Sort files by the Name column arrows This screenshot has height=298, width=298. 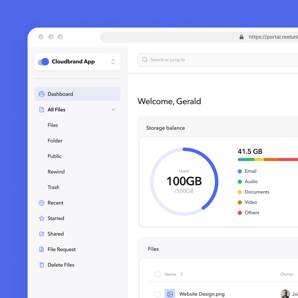tap(182, 274)
